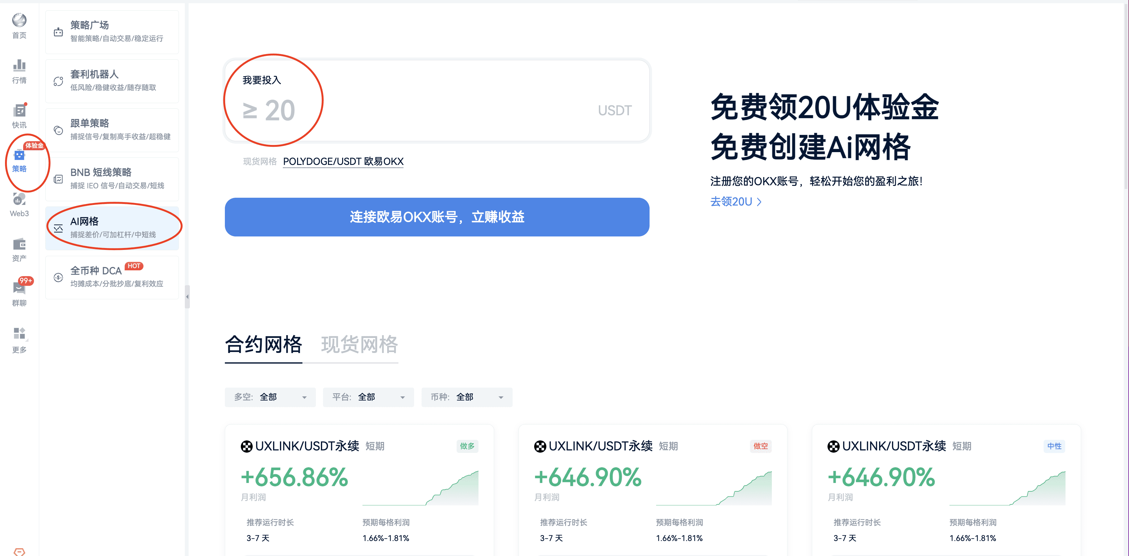Viewport: 1129px width, 556px height.
Task: Click the profit chart on the 做空 card
Action: pos(713,488)
